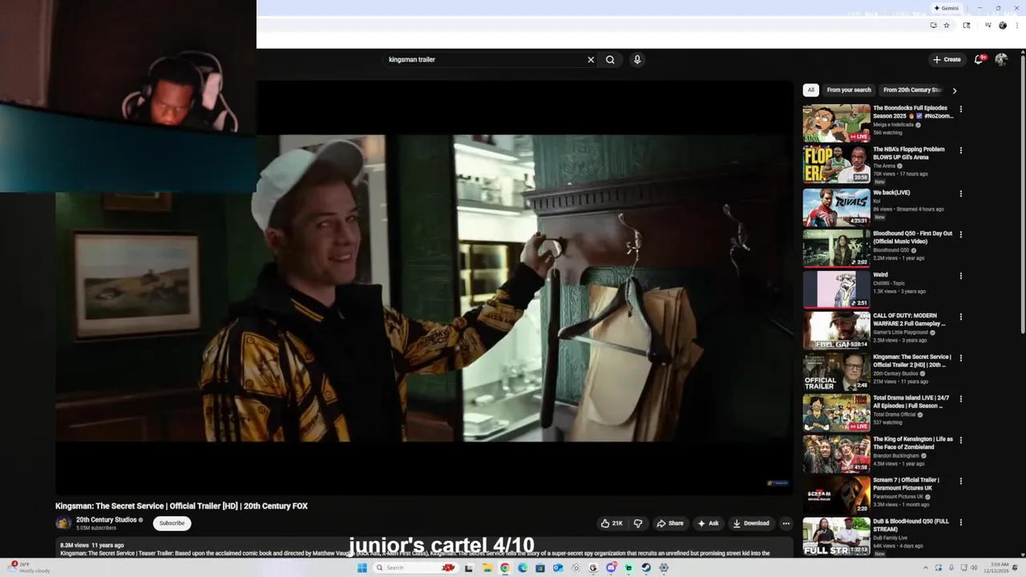Open options menu for We back(LIVE)

960,193
